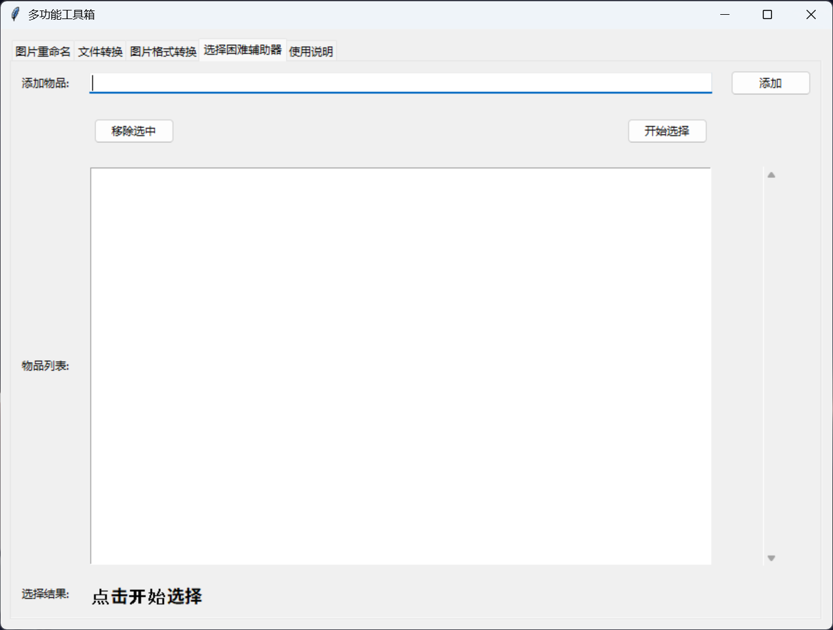833x630 pixels.
Task: Click the scrollbar up arrow
Action: (771, 175)
